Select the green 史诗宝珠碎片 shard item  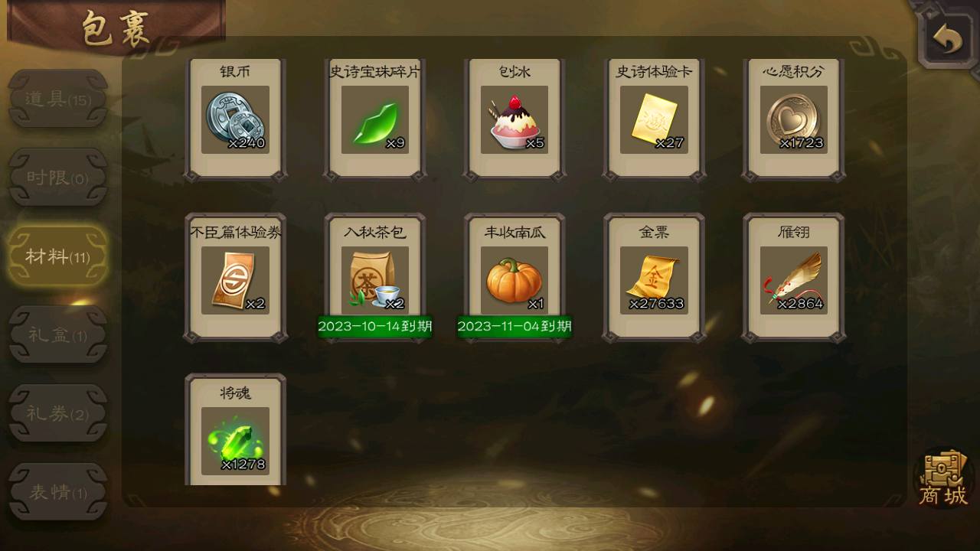375,119
